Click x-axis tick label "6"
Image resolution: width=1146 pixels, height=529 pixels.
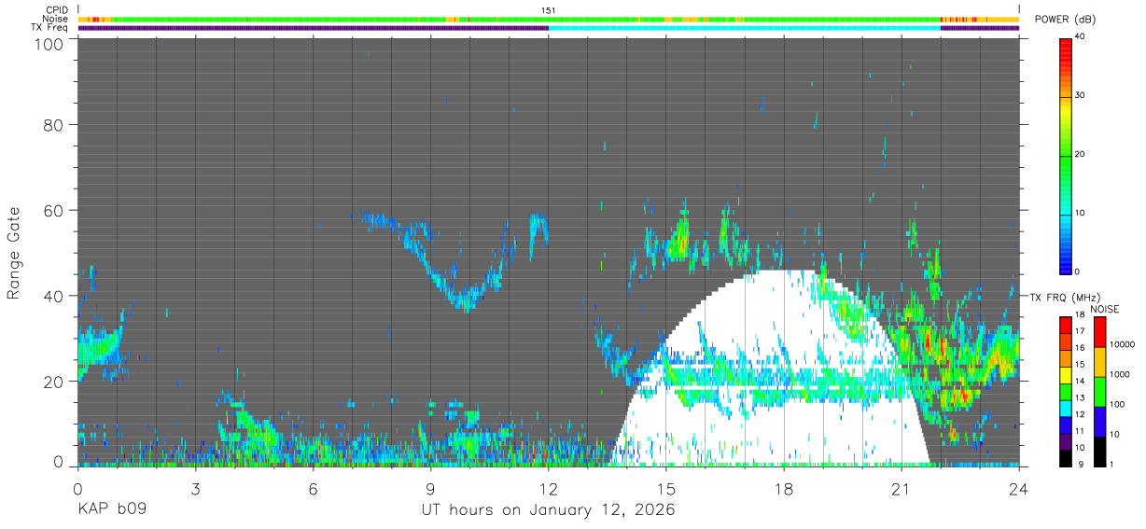click(313, 489)
